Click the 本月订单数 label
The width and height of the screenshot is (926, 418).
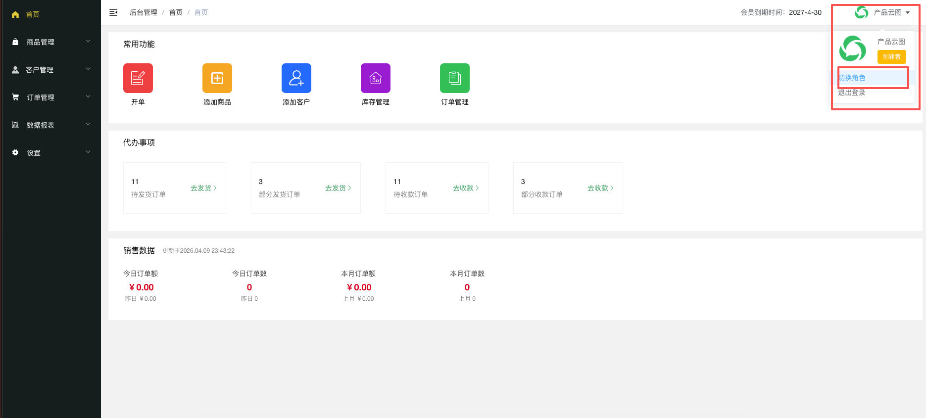coord(467,274)
